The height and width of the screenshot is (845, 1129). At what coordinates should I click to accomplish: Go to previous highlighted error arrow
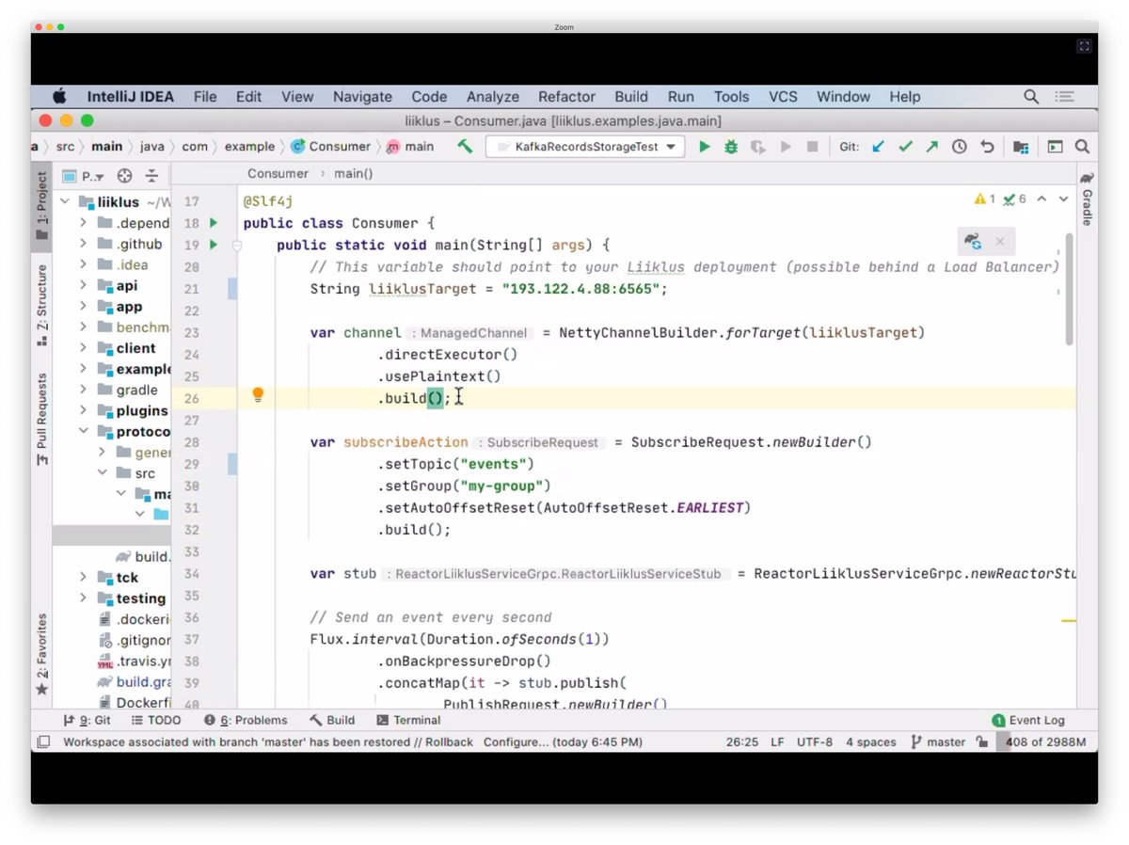[1043, 199]
